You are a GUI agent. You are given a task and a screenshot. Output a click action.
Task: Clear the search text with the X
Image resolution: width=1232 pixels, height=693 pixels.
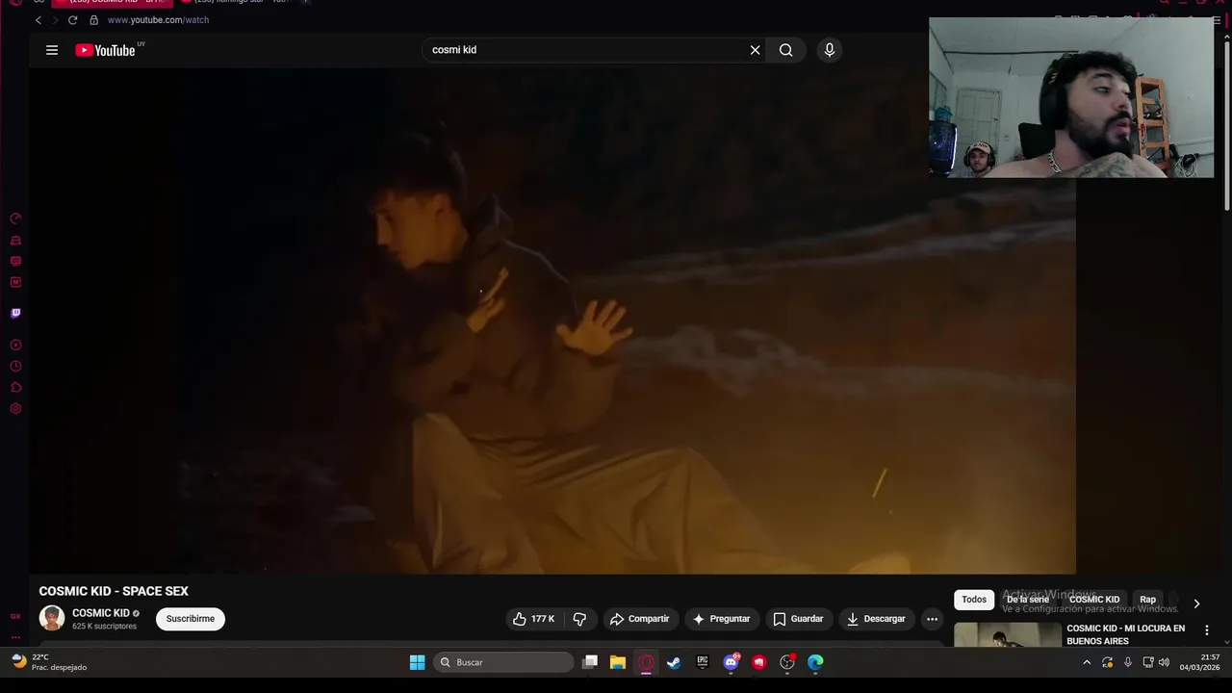pyautogui.click(x=755, y=50)
